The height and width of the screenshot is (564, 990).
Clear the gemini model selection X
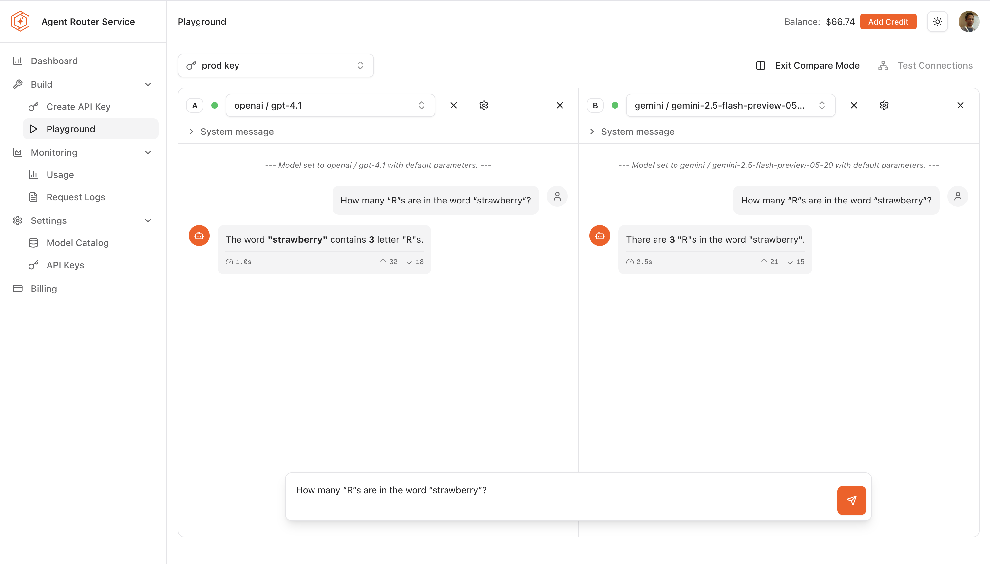click(853, 105)
